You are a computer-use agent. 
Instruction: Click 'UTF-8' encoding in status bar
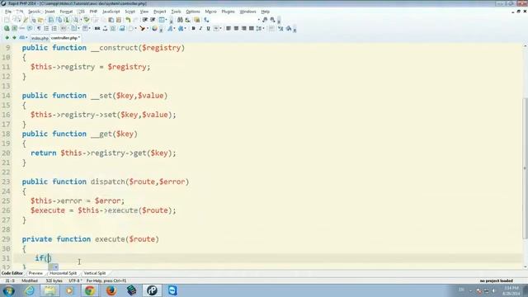point(75,280)
